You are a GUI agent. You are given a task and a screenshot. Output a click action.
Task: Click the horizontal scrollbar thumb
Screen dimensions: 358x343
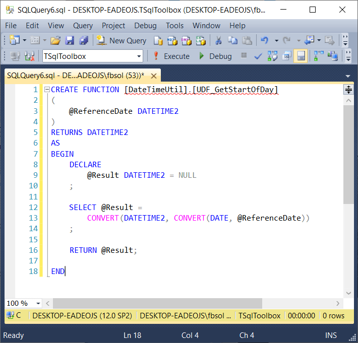(157, 303)
